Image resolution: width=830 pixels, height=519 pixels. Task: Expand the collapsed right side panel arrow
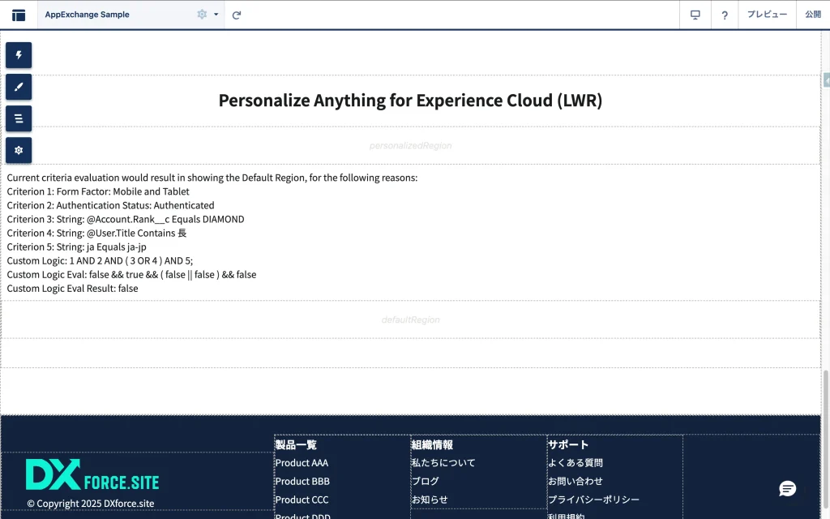pyautogui.click(x=826, y=80)
